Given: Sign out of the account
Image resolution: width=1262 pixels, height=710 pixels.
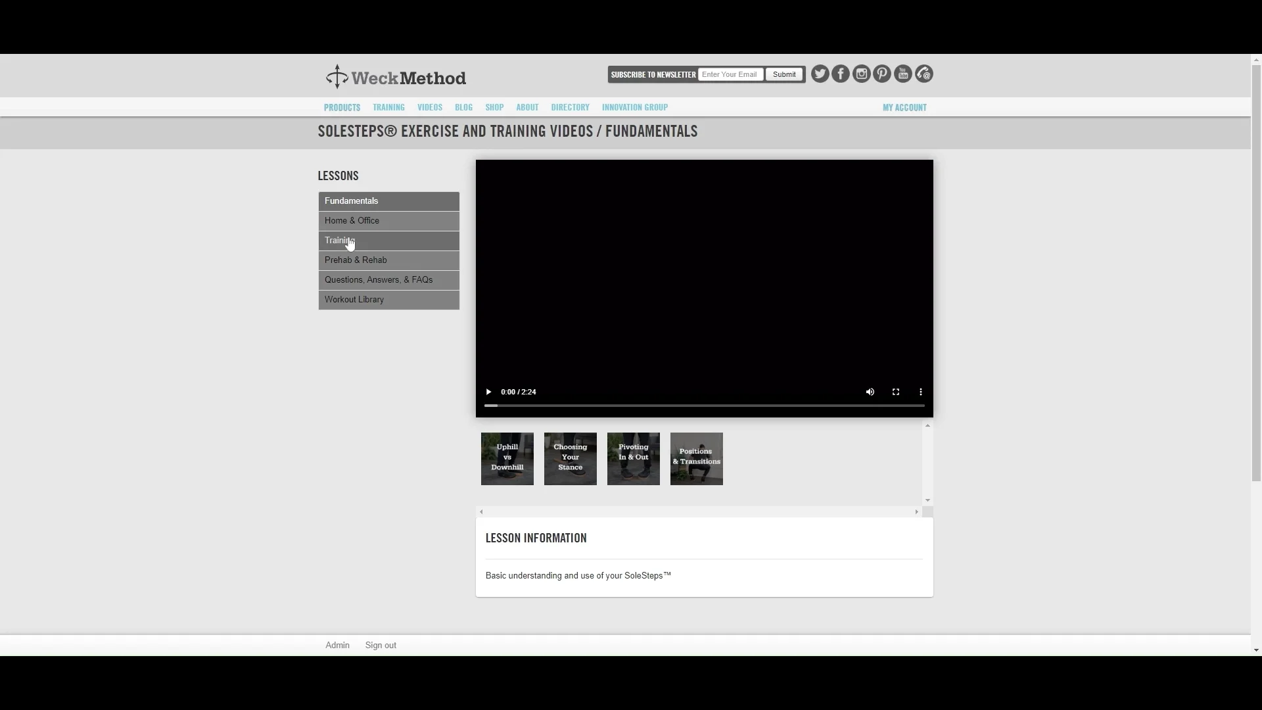Looking at the screenshot, I should pyautogui.click(x=381, y=646).
